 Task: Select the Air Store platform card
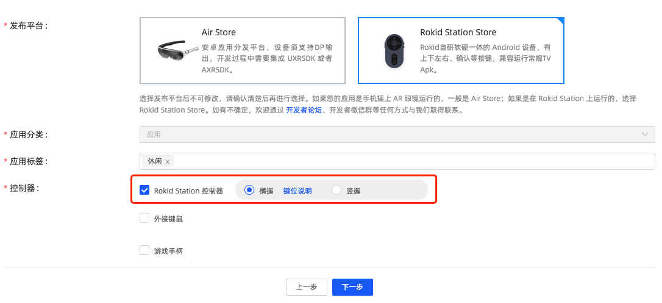click(x=243, y=50)
